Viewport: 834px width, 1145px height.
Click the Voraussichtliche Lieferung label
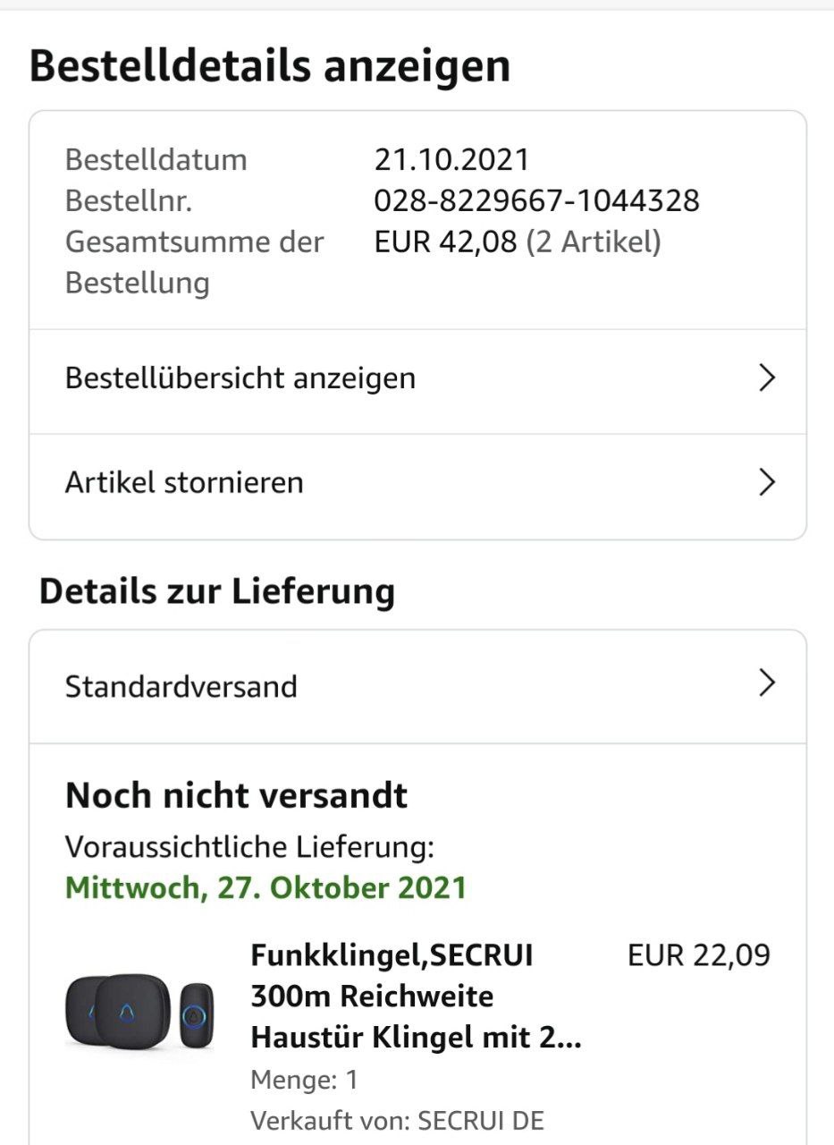point(249,846)
